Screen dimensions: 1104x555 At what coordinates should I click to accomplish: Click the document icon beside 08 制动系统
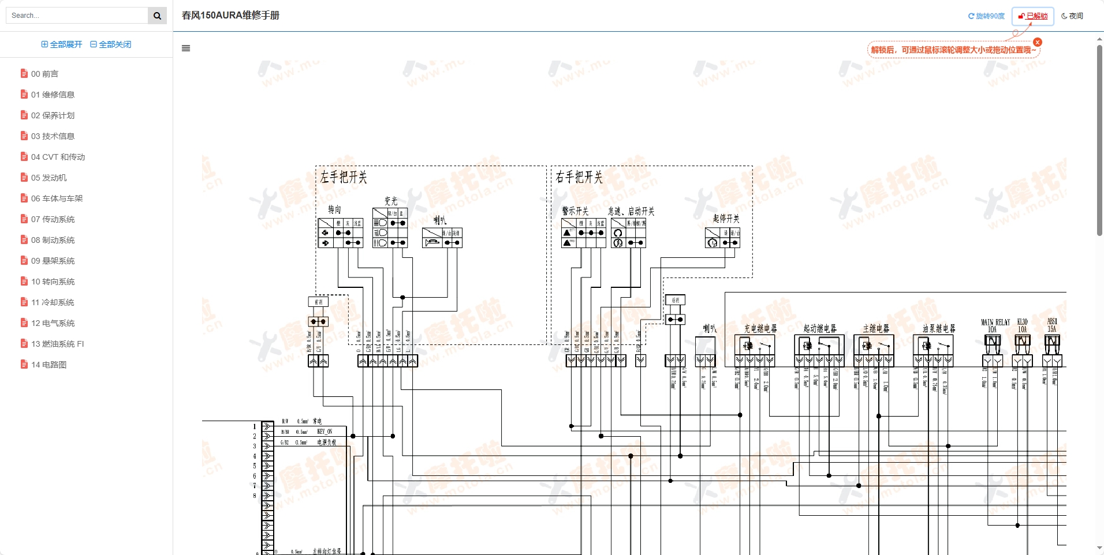pos(24,240)
